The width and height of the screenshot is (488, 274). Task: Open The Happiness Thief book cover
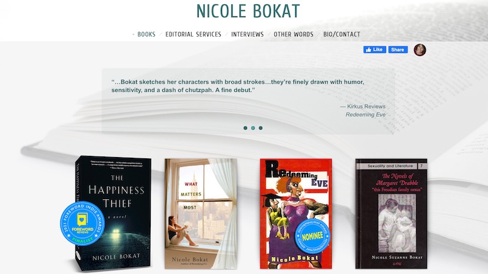click(x=113, y=213)
